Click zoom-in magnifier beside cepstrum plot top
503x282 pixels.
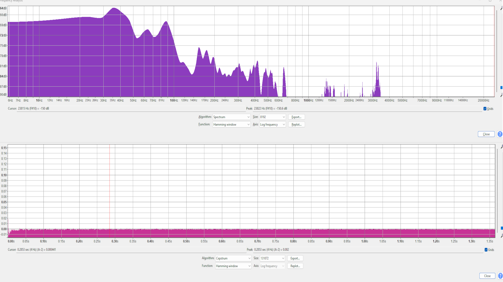pos(501,147)
